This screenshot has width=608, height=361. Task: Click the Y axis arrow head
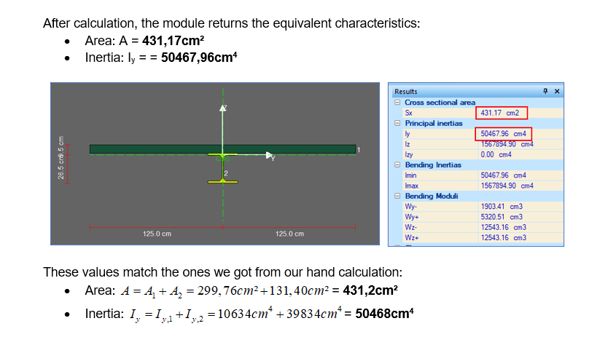click(x=269, y=155)
